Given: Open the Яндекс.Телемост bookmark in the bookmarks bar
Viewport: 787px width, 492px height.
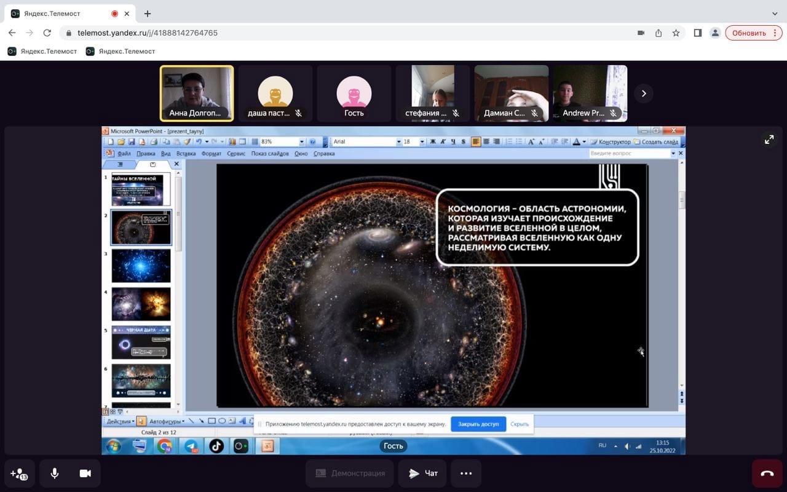Looking at the screenshot, I should (43, 51).
